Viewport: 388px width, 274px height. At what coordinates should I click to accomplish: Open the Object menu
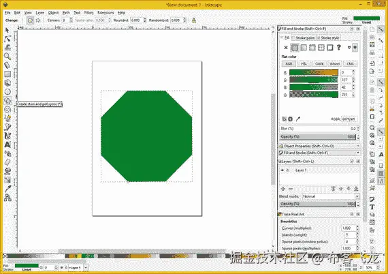(53, 13)
